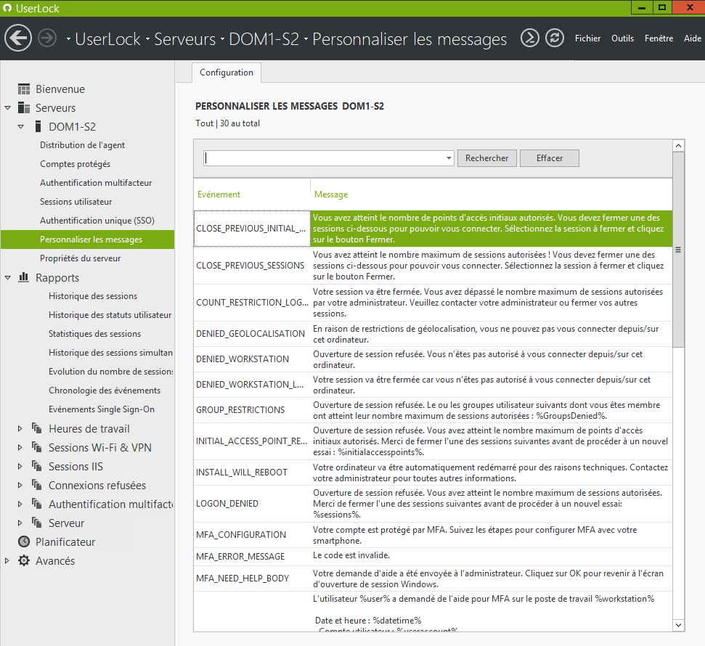Click the Heures de travail report icon
Image resolution: width=705 pixels, height=646 pixels.
(37, 428)
